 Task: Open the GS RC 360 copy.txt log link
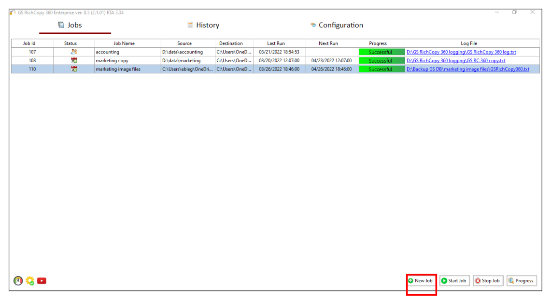pyautogui.click(x=456, y=60)
